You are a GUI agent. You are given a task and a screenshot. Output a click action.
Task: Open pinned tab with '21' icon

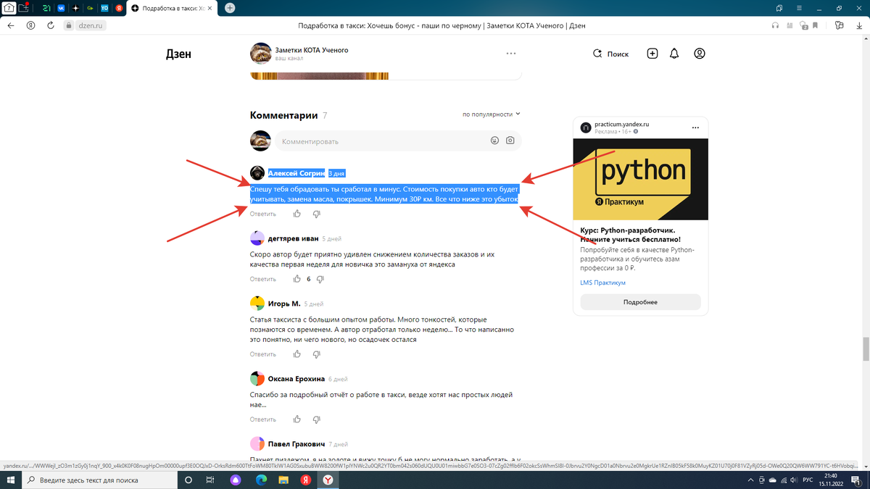(46, 8)
